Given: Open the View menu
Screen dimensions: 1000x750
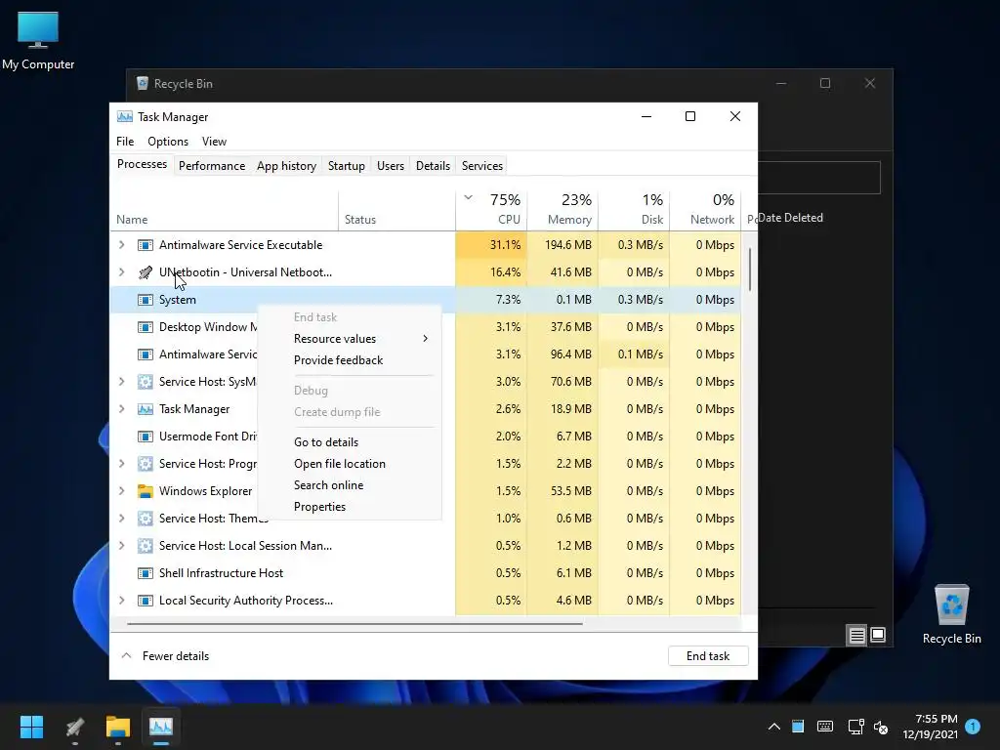Looking at the screenshot, I should (214, 142).
